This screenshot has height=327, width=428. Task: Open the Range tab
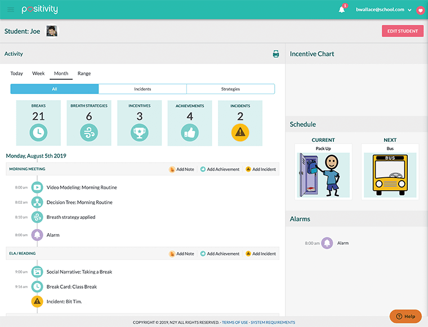tap(84, 74)
